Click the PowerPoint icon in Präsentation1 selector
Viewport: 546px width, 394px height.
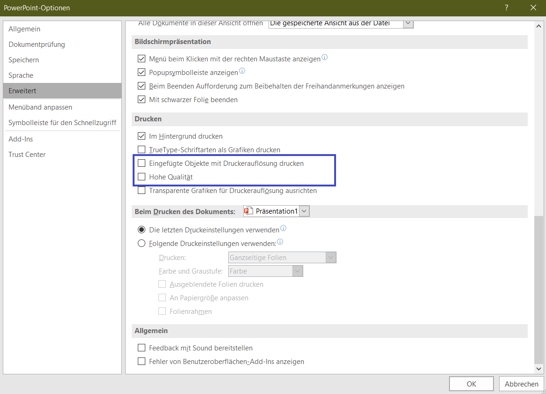point(248,211)
